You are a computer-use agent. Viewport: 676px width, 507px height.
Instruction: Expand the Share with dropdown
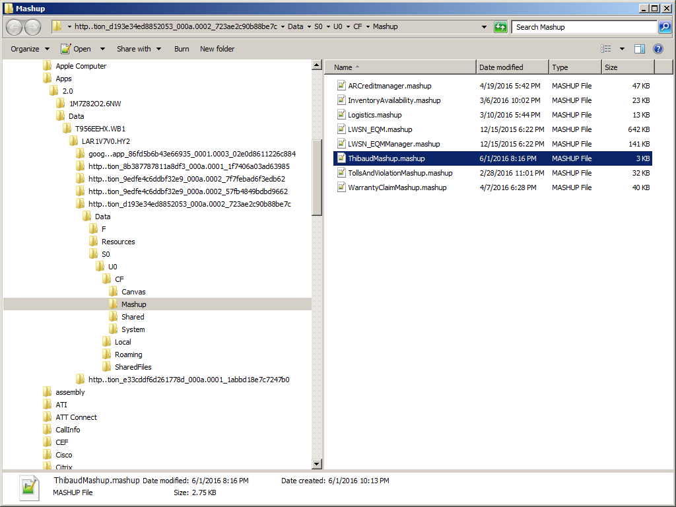coord(139,49)
